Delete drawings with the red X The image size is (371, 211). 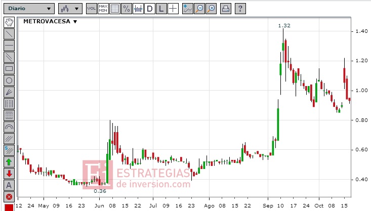pos(9,197)
